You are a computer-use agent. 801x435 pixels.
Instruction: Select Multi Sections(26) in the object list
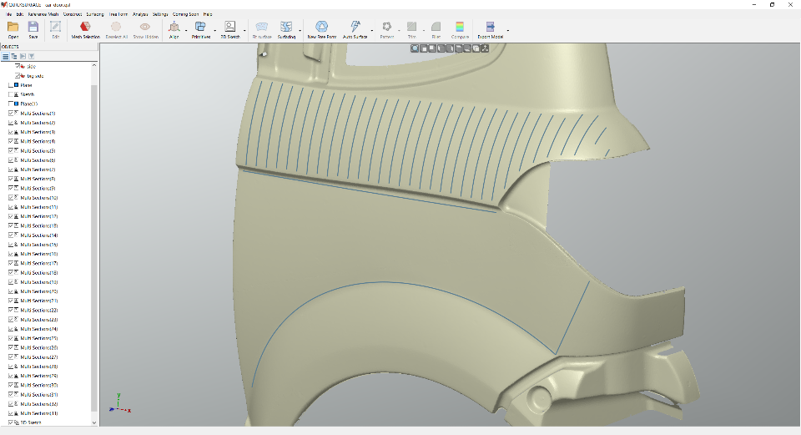[39, 347]
